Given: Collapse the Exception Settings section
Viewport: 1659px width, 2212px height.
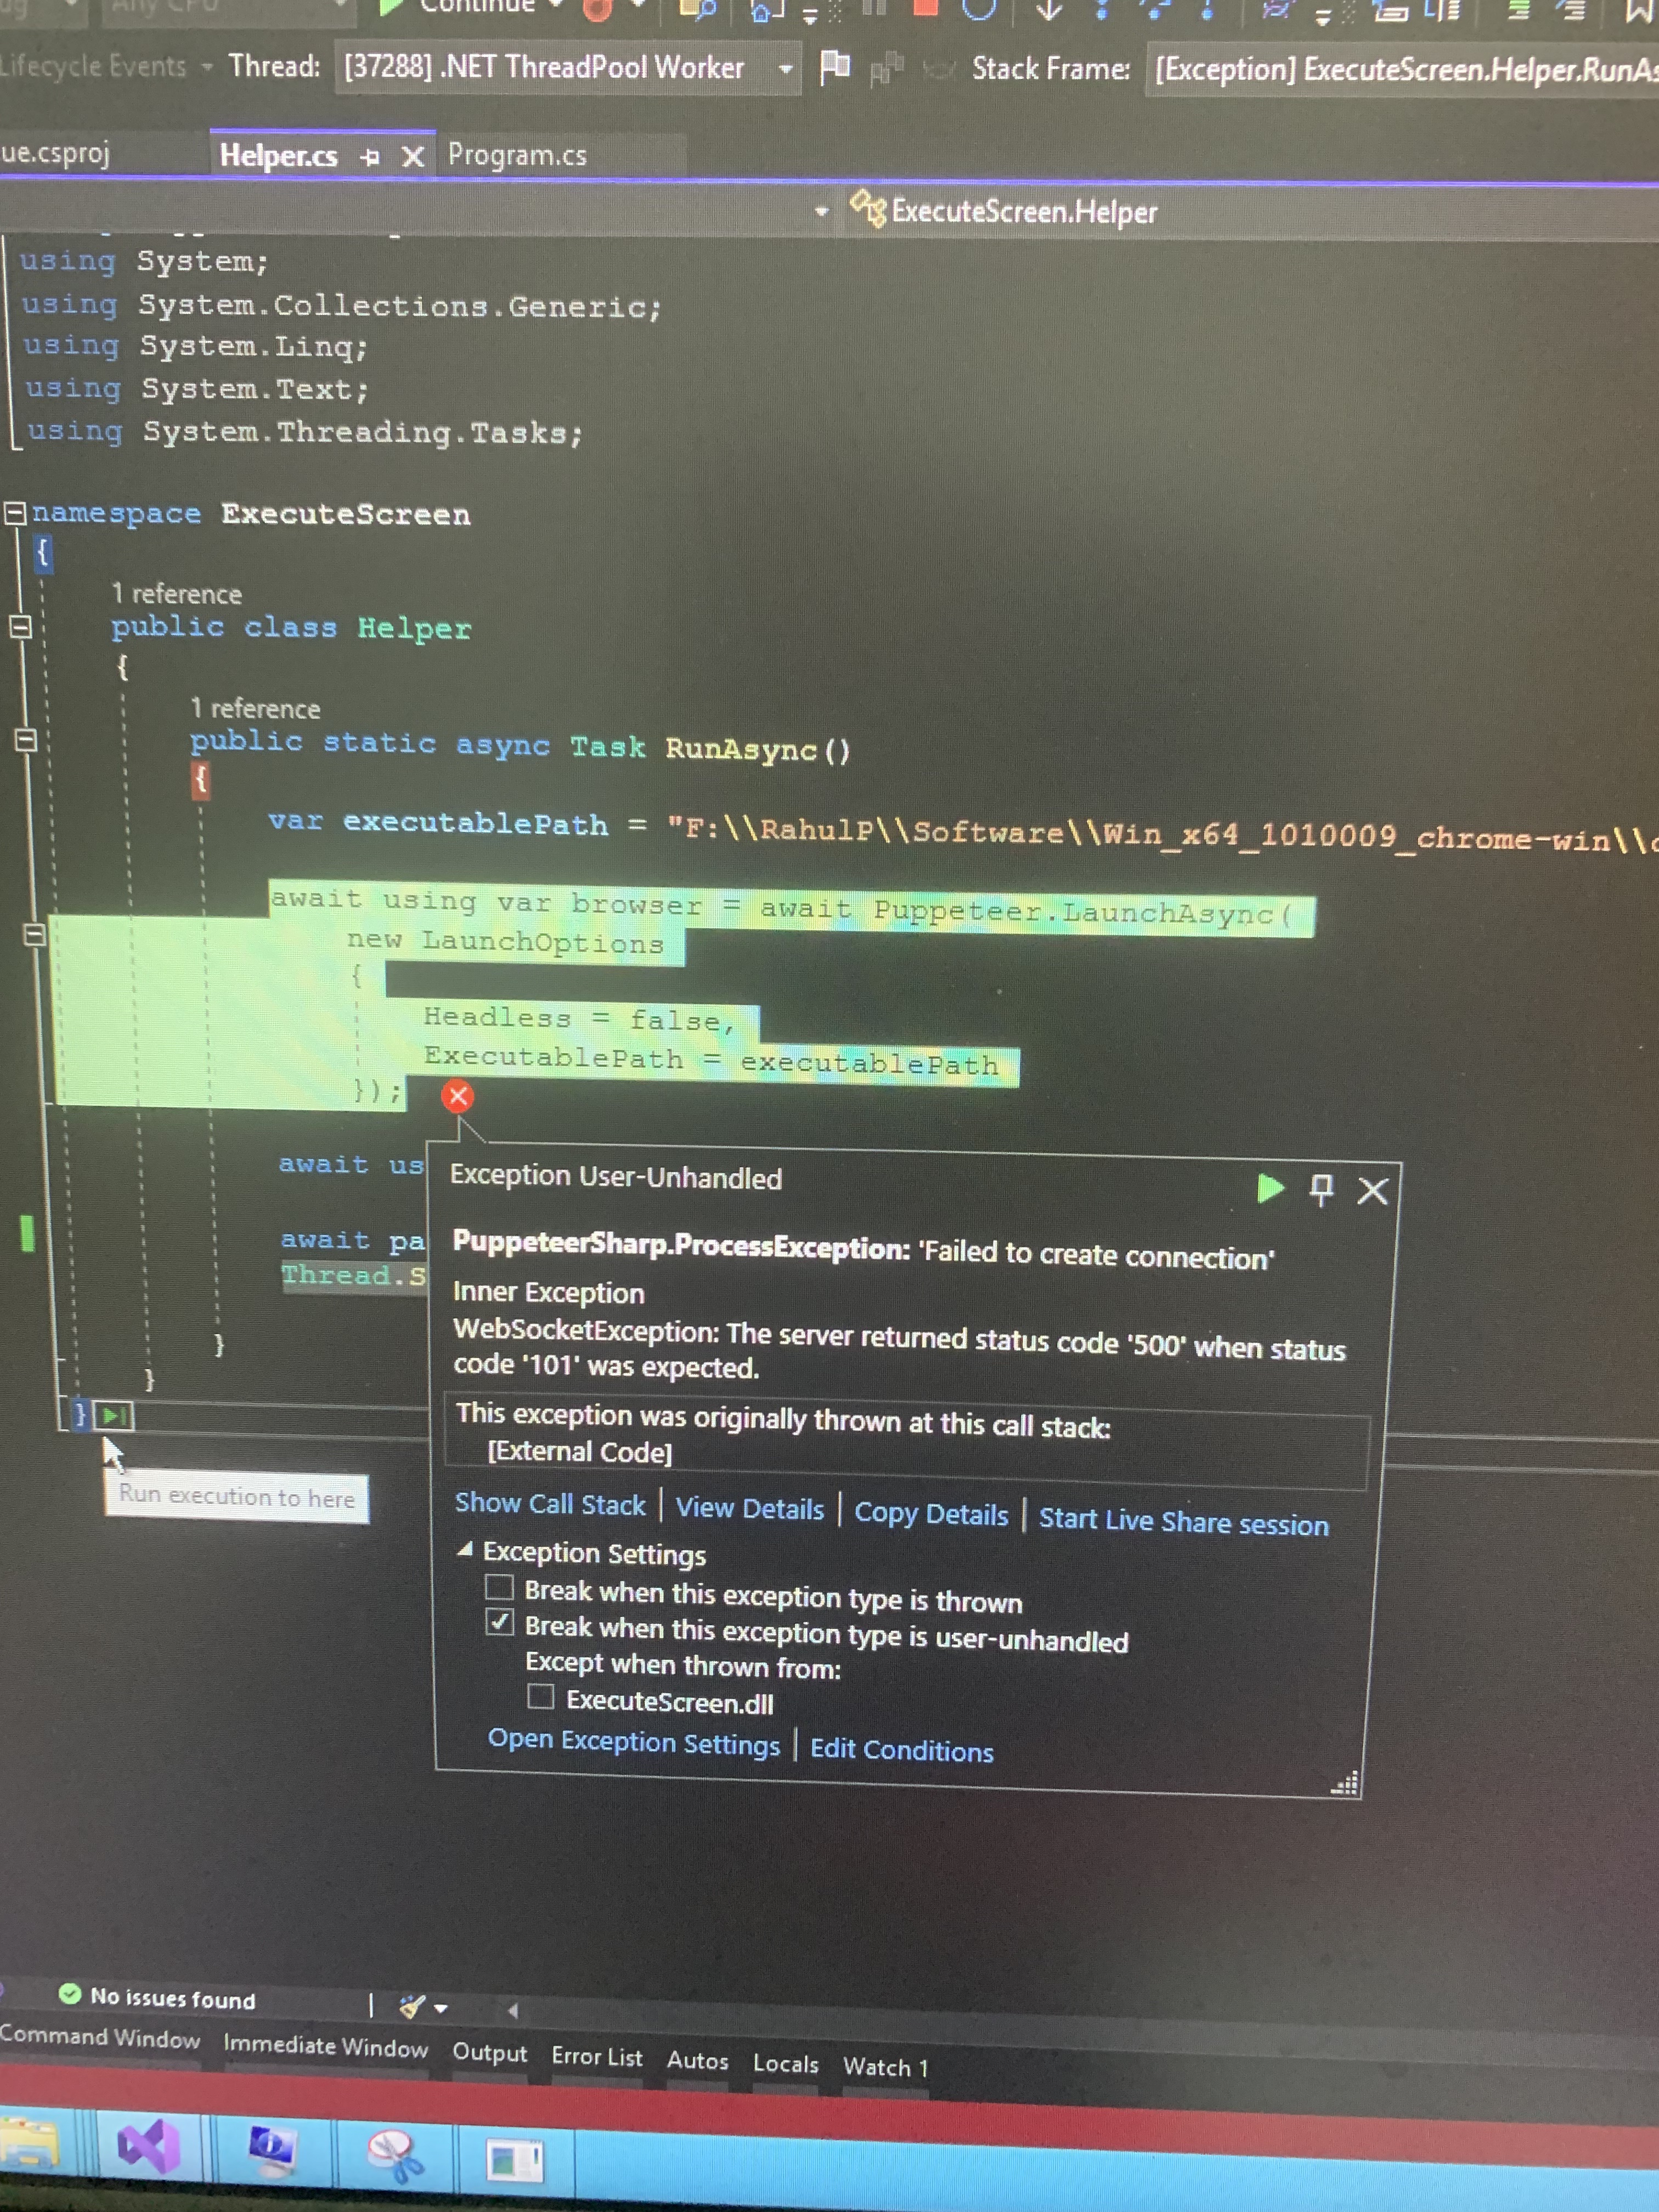Looking at the screenshot, I should point(464,1549).
